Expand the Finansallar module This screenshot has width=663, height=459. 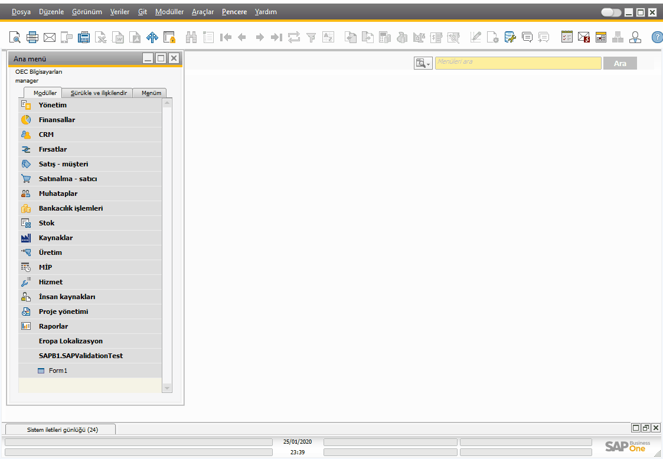click(90, 120)
